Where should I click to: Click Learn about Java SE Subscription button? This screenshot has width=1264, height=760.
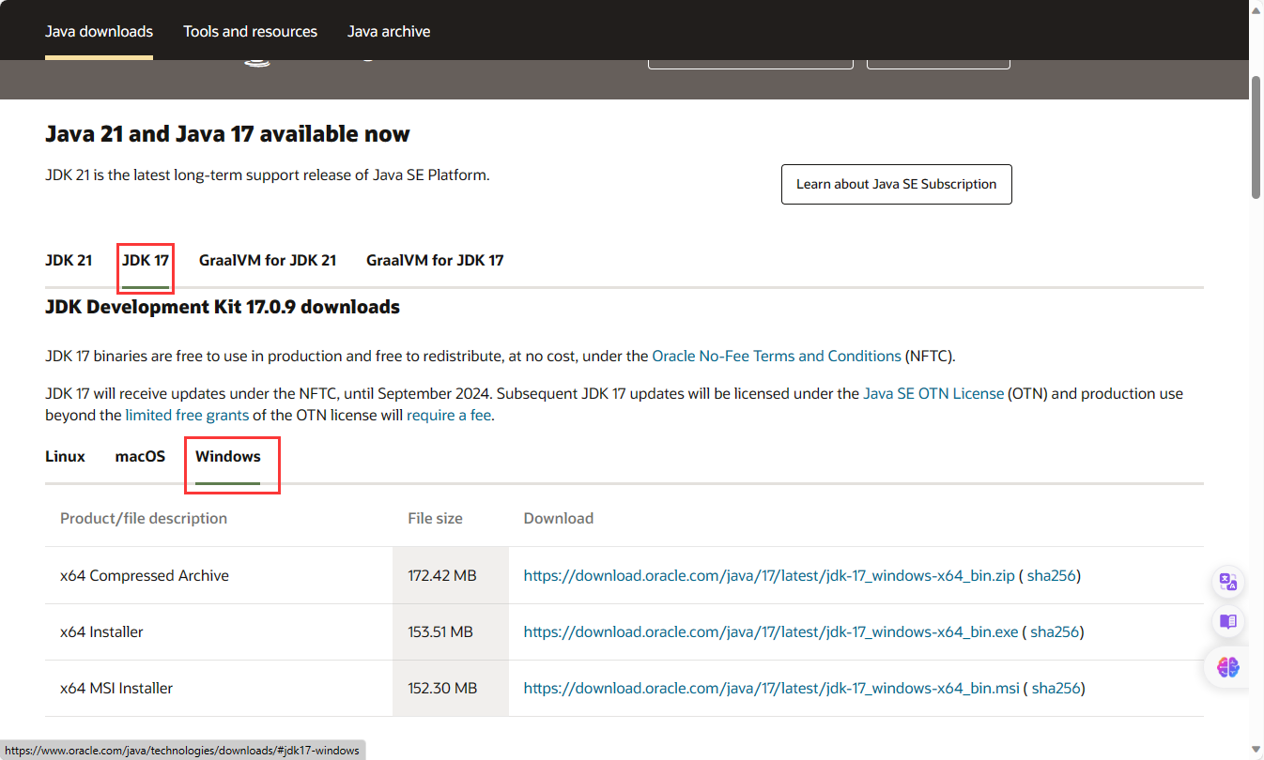coord(897,184)
